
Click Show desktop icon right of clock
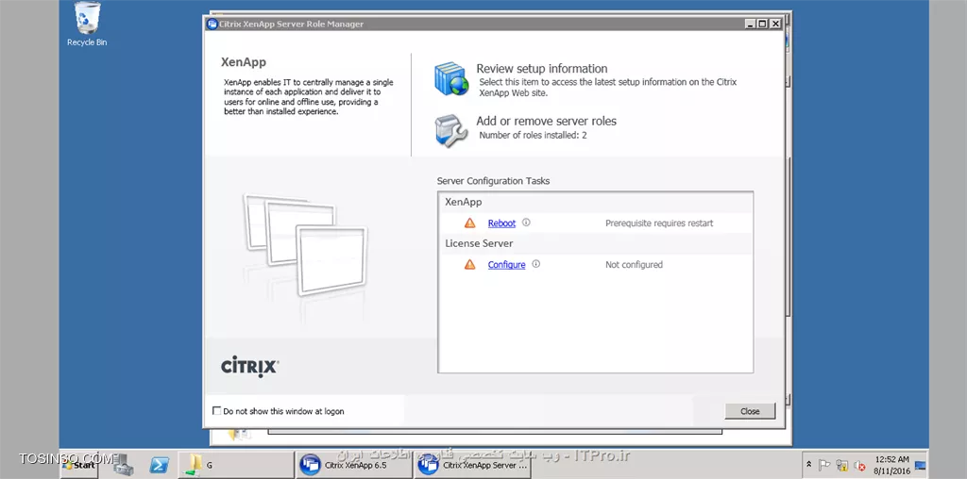click(921, 465)
